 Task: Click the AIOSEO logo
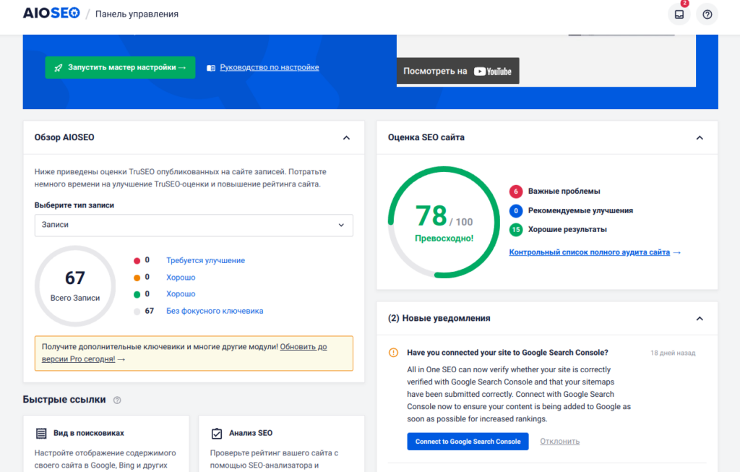point(51,14)
